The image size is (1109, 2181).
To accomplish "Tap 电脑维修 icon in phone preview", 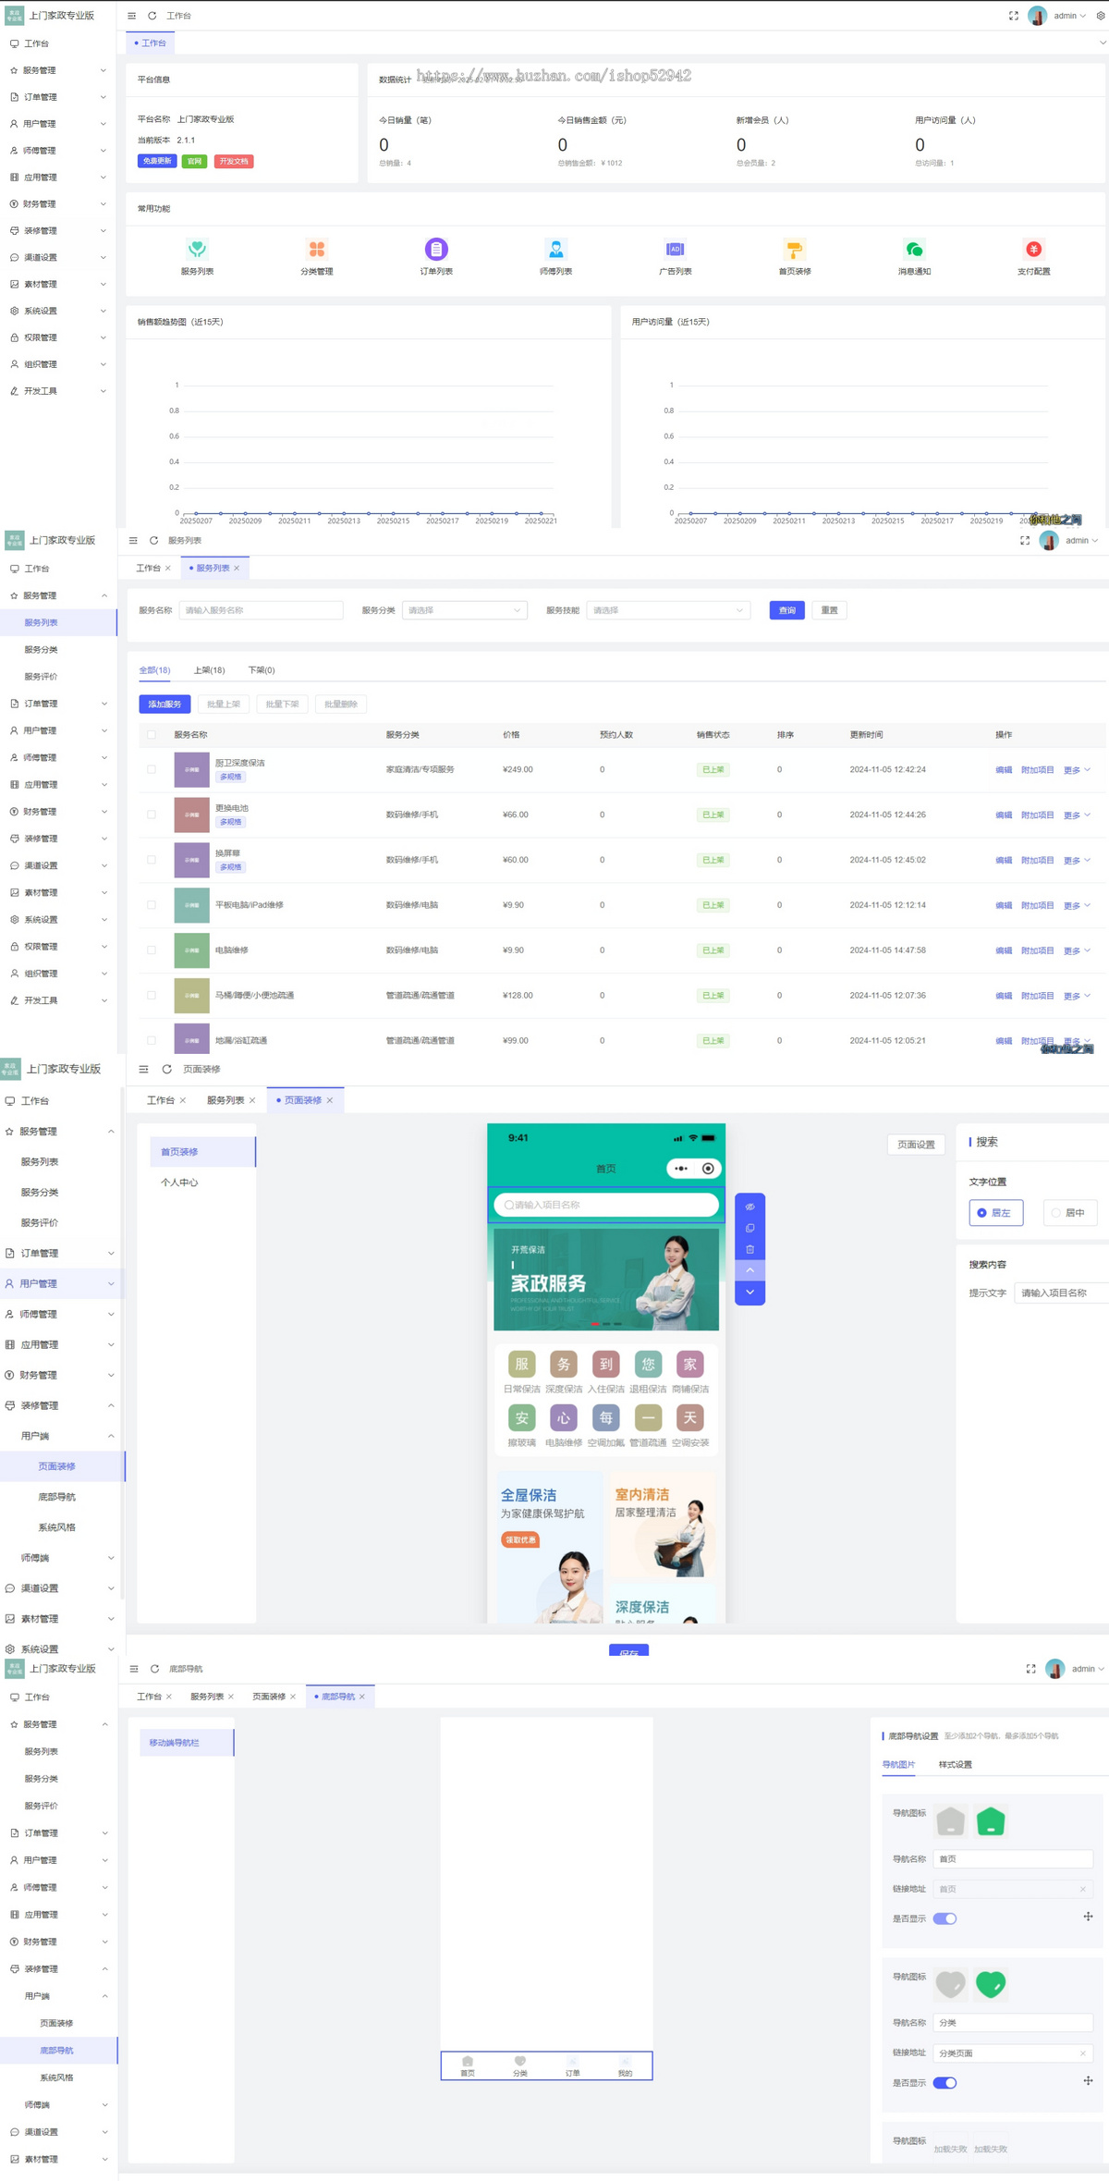I will (x=563, y=1417).
